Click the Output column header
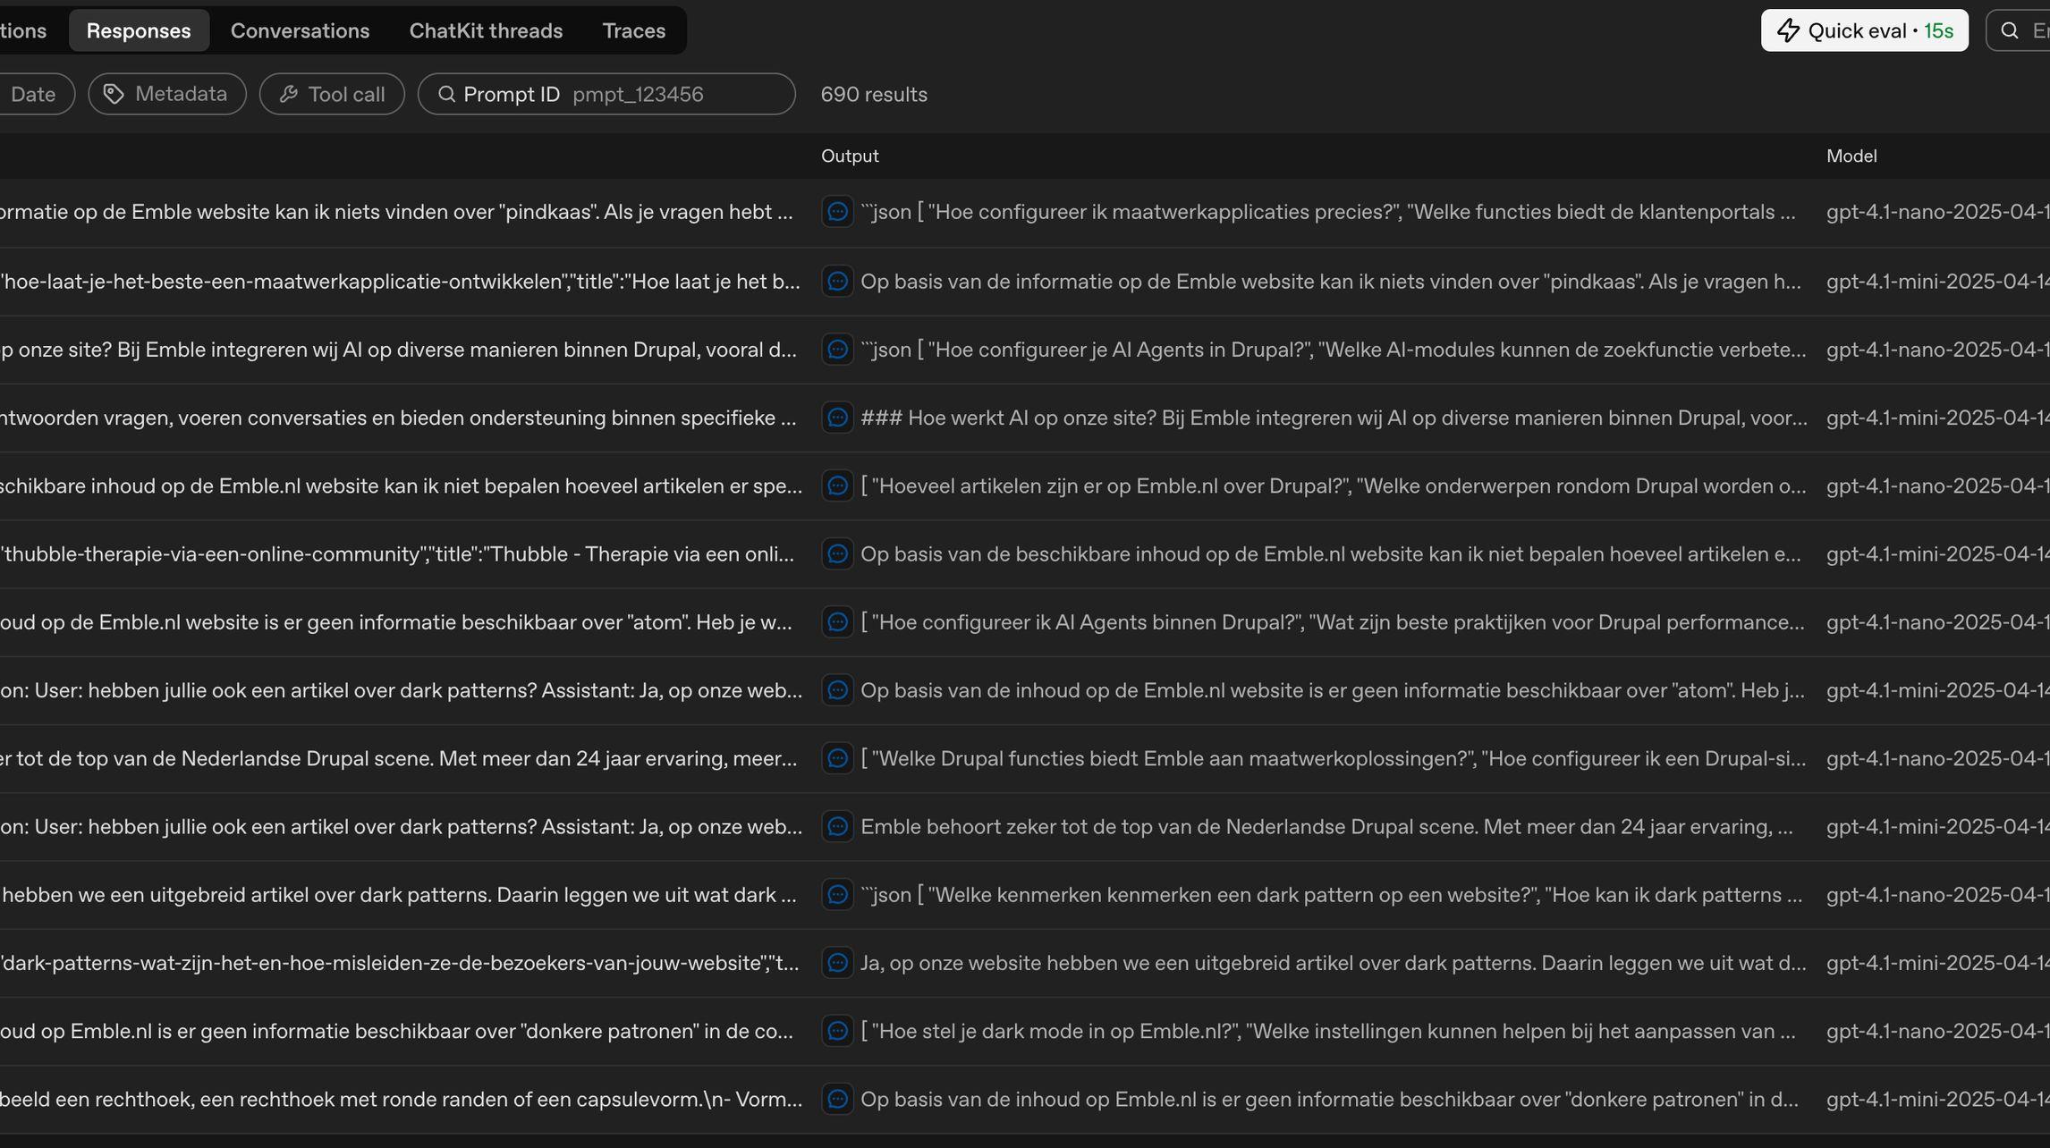 tap(850, 156)
